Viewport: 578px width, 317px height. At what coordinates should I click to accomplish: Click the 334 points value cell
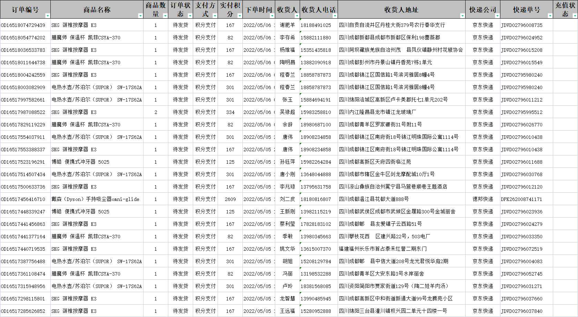point(230,112)
